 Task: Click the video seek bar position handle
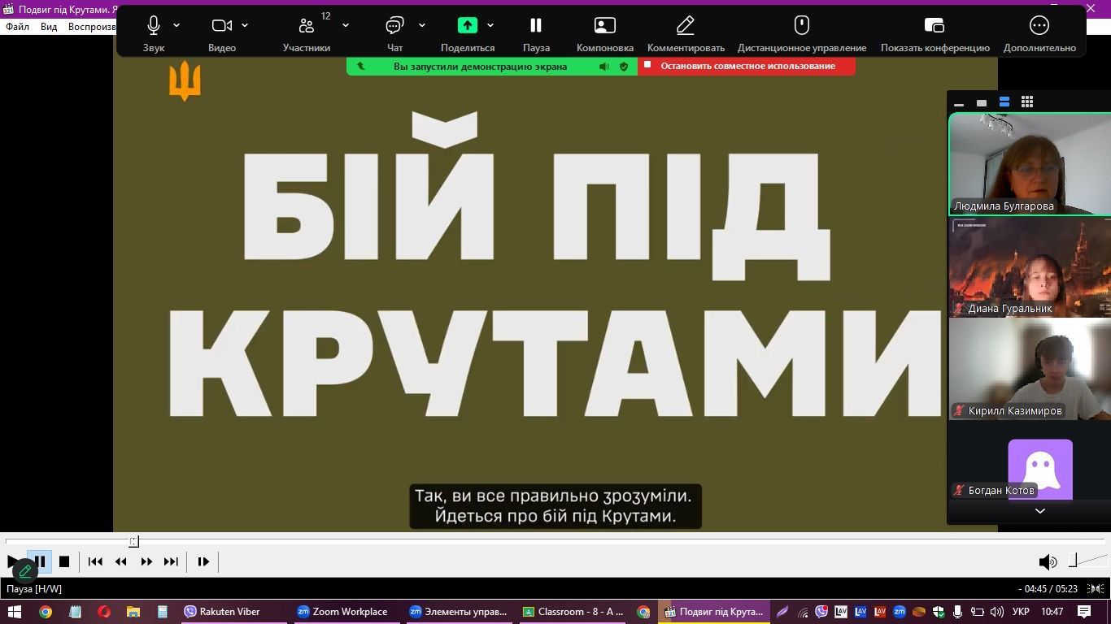click(x=134, y=541)
